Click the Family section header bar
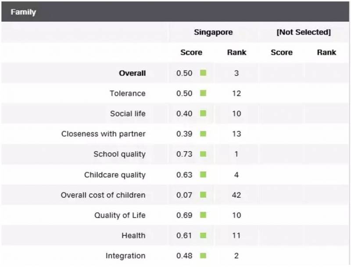This screenshot has height=267, width=351. click(175, 12)
